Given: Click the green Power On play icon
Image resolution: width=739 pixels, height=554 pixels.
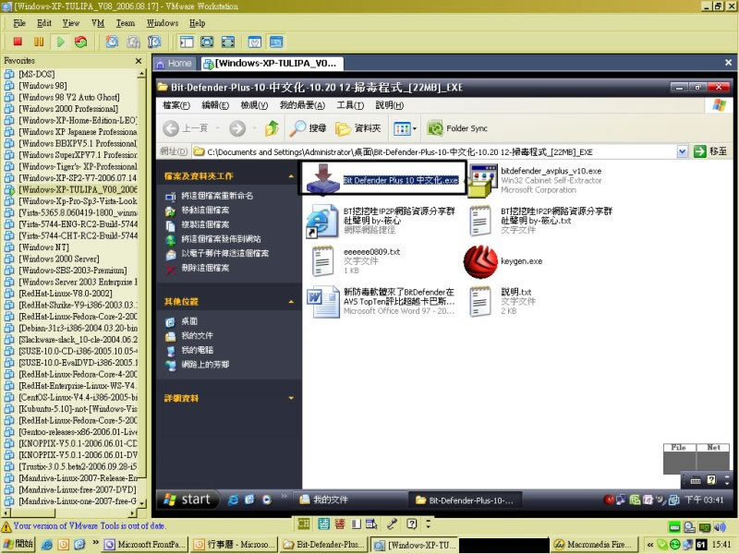Looking at the screenshot, I should [x=60, y=42].
